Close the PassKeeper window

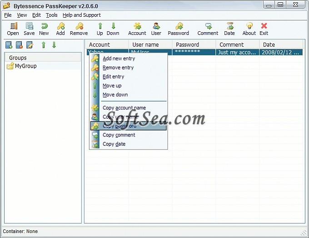(296, 5)
